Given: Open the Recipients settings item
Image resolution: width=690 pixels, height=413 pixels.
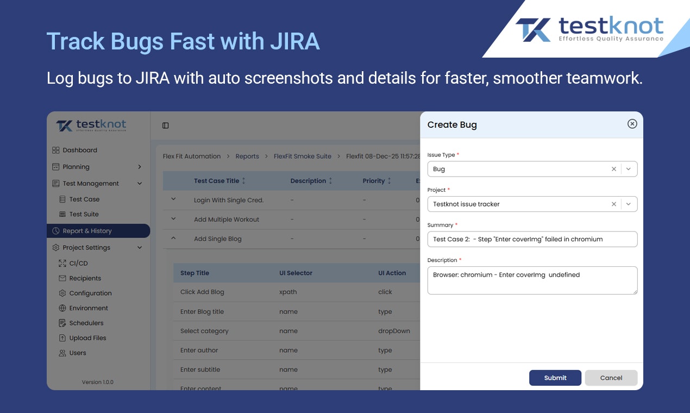Looking at the screenshot, I should click(85, 278).
